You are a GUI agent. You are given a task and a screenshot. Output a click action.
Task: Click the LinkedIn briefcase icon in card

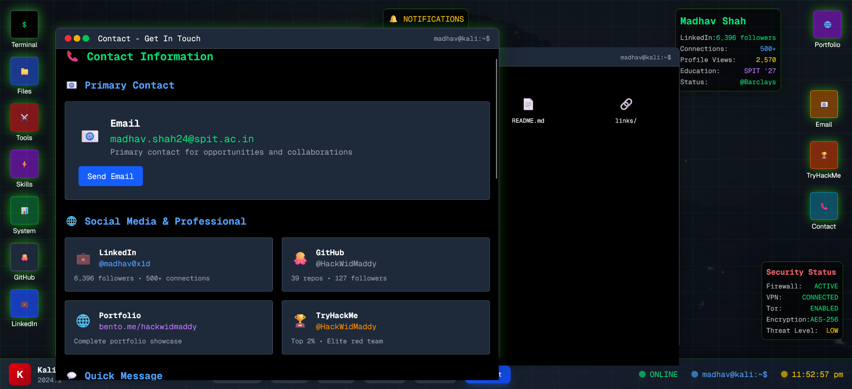(x=83, y=258)
